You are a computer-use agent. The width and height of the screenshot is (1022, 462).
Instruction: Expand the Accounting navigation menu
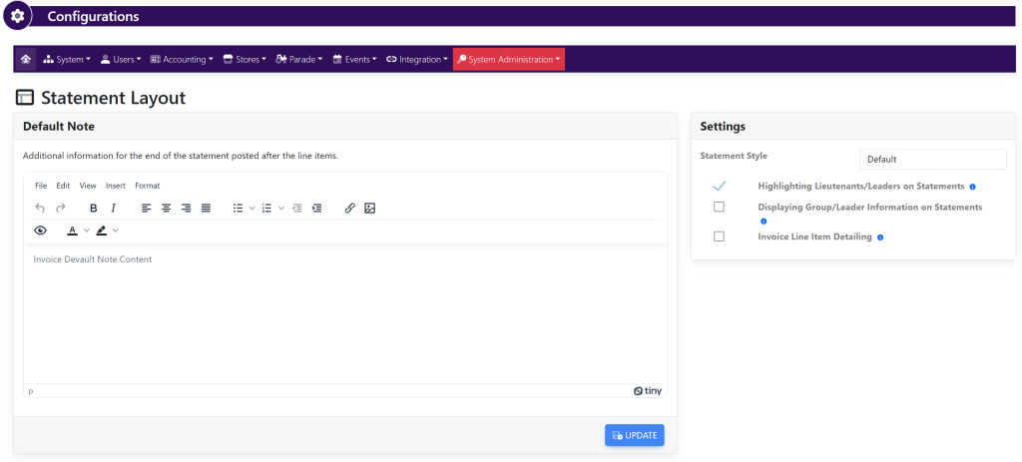tap(182, 59)
